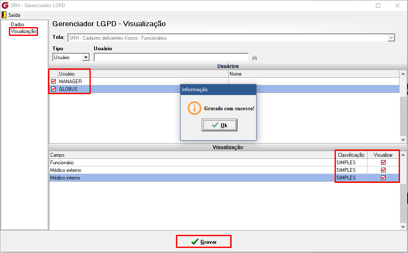Click the SRH application logo icon
Screen dimensions: 408x253
point(5,5)
